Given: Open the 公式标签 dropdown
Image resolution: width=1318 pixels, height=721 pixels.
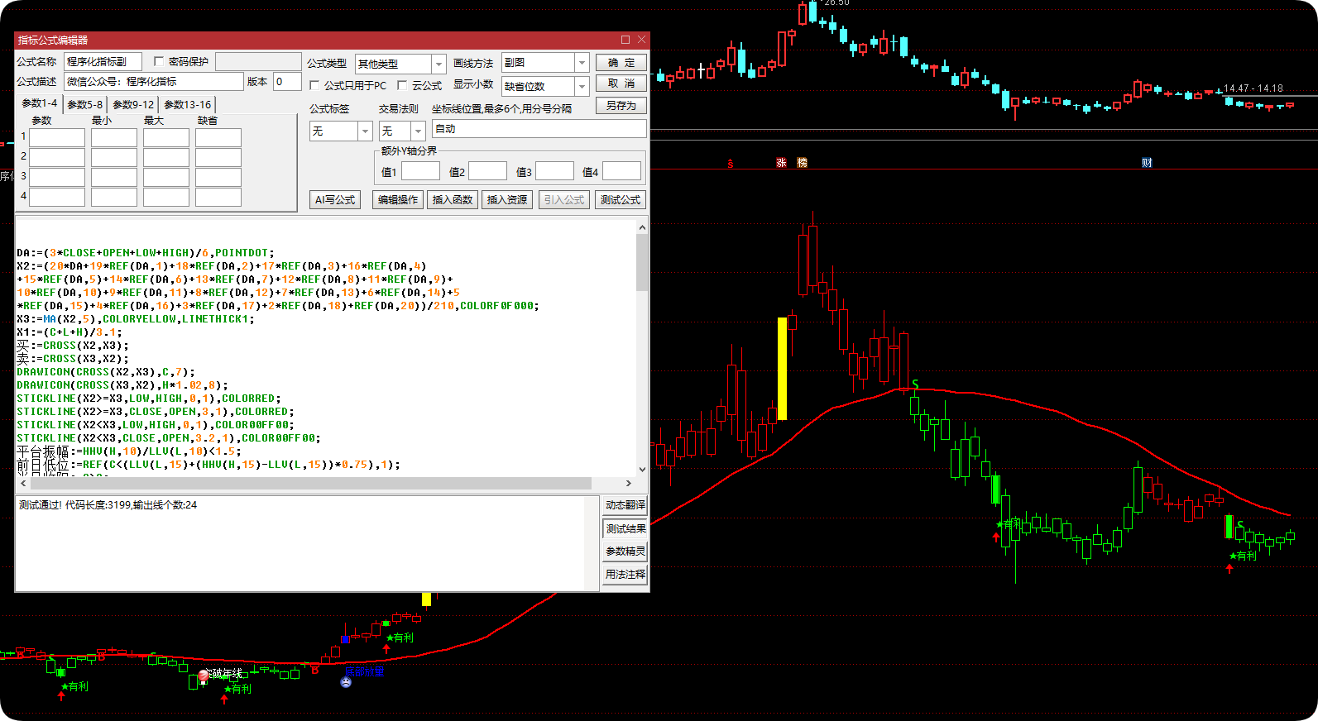Looking at the screenshot, I should (365, 131).
